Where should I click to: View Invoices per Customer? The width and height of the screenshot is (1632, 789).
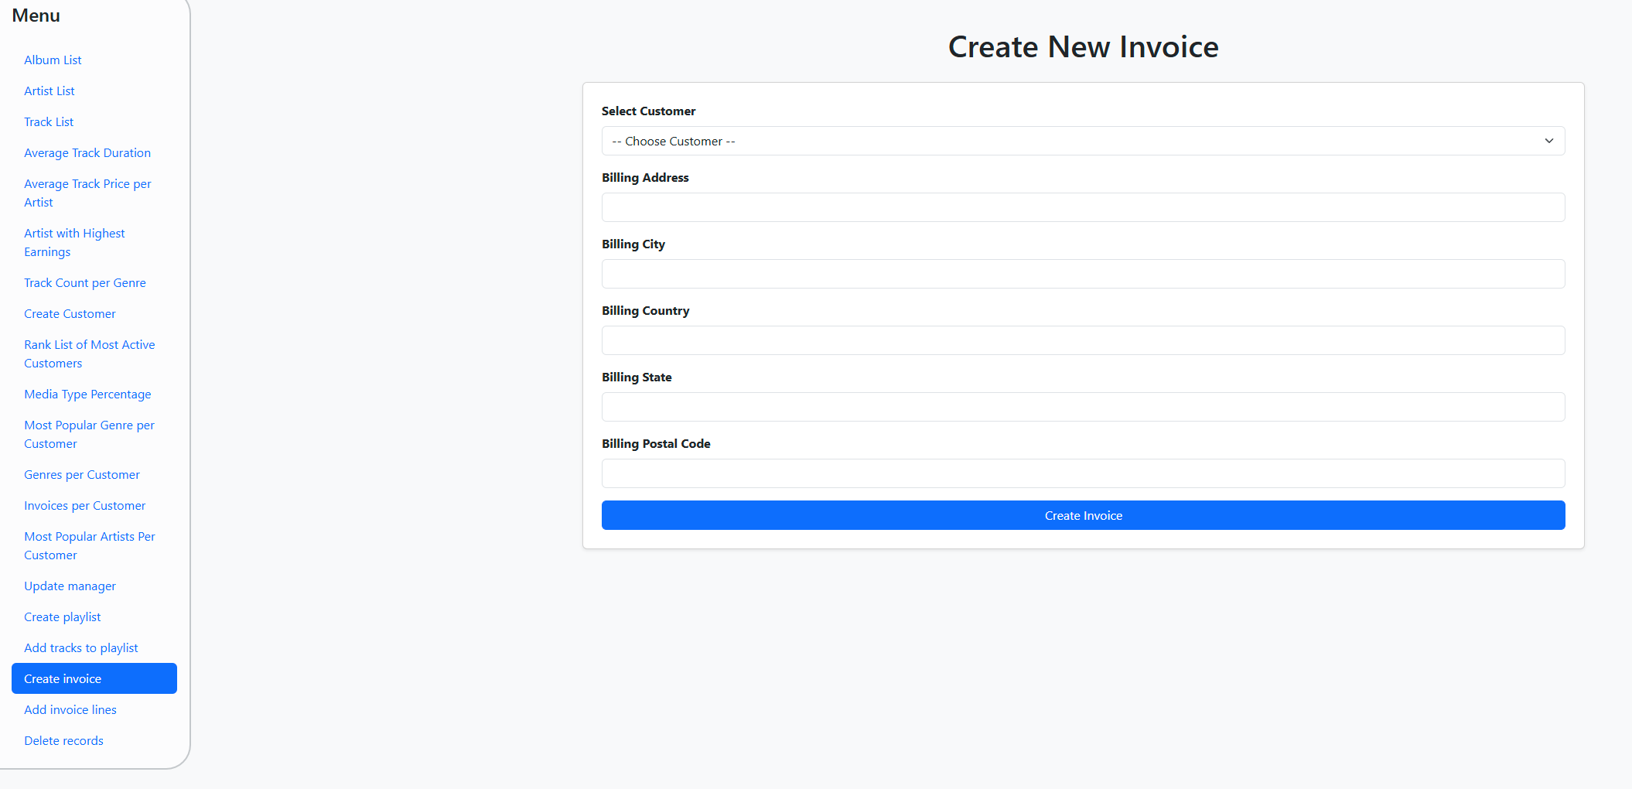(x=84, y=506)
